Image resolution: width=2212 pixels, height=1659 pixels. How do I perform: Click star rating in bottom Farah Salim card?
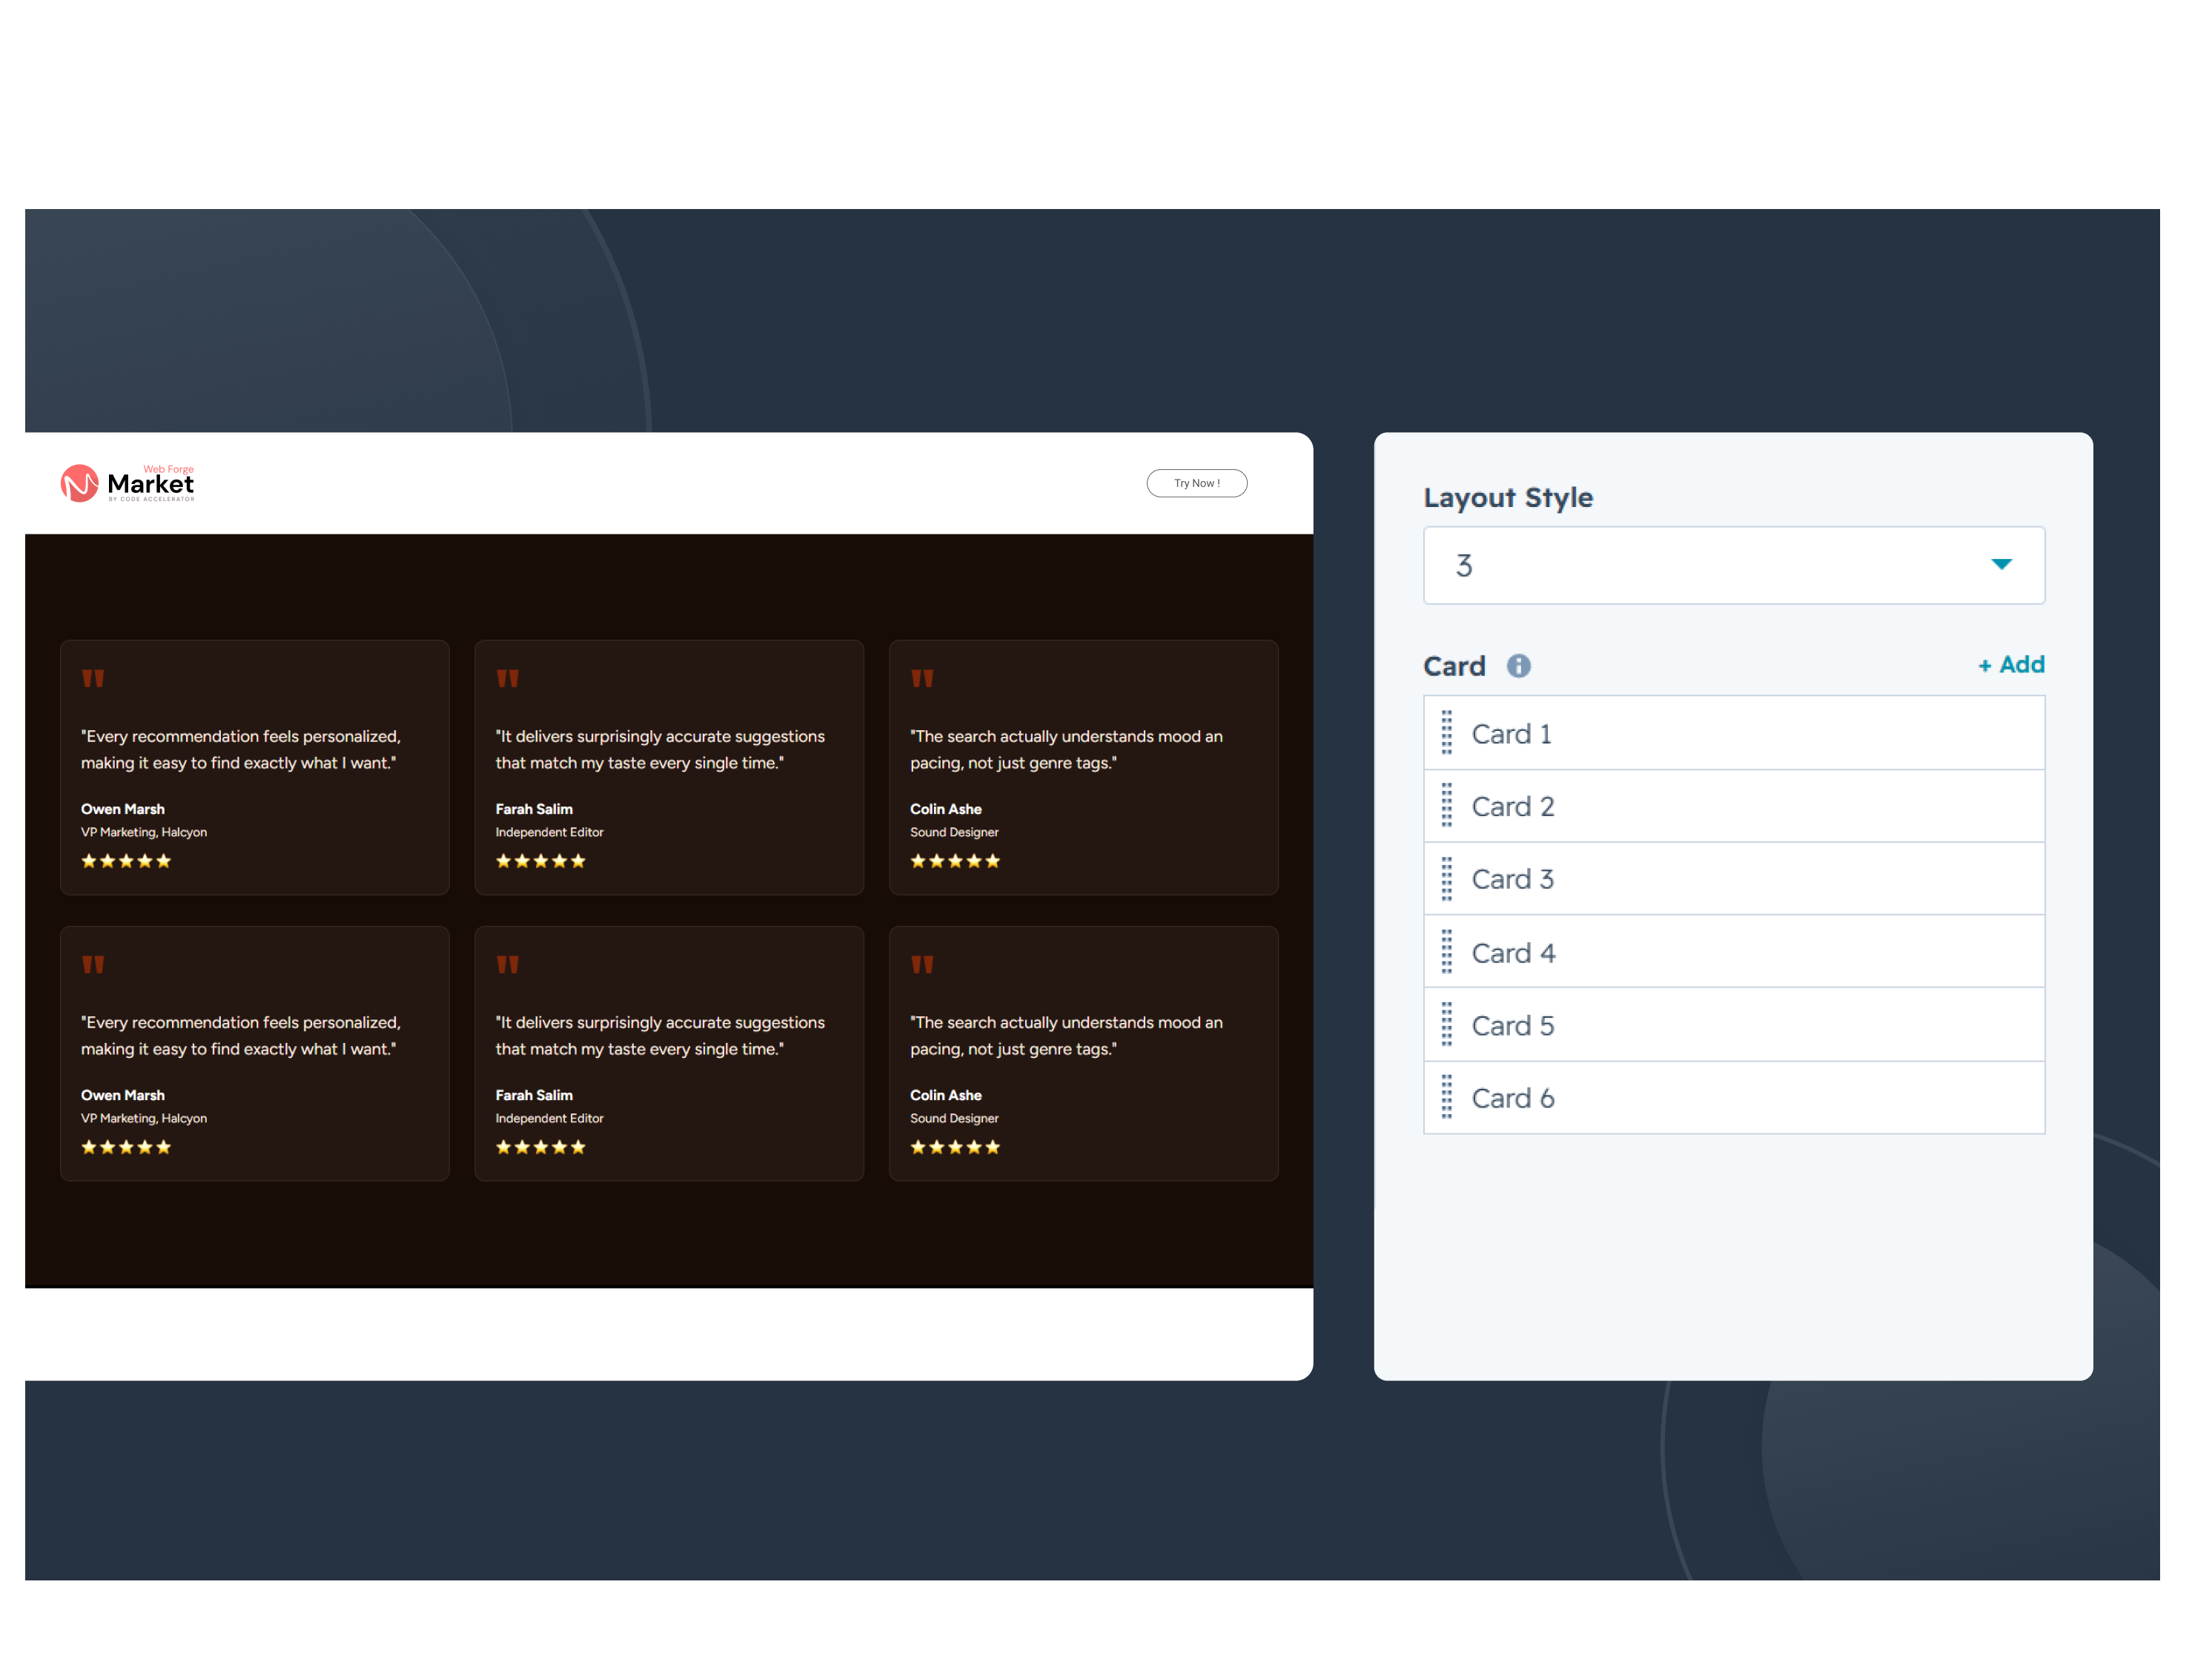(540, 1147)
